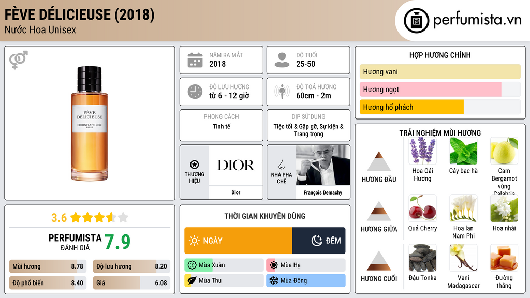The width and height of the screenshot is (530, 298).
Task: Click the Hương vani accord bar
Action: coord(440,72)
